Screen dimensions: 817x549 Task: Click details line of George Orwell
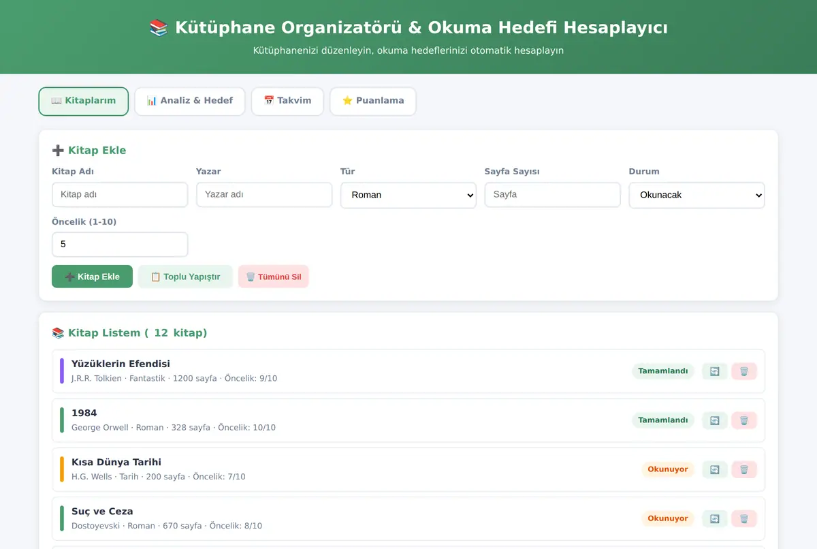point(174,428)
